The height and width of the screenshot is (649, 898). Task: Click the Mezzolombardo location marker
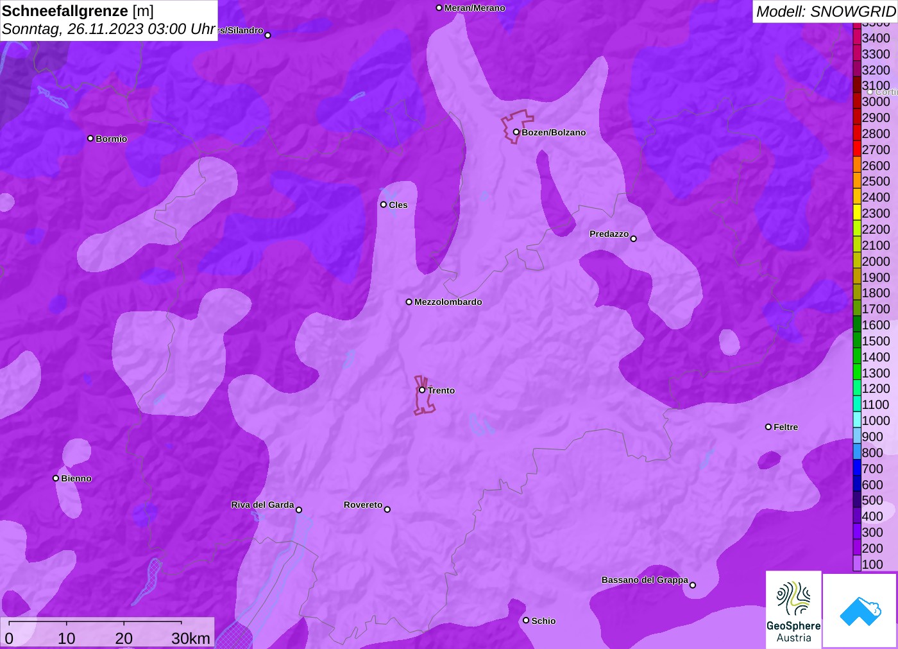pyautogui.click(x=409, y=302)
